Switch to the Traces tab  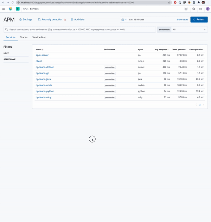coord(24,37)
